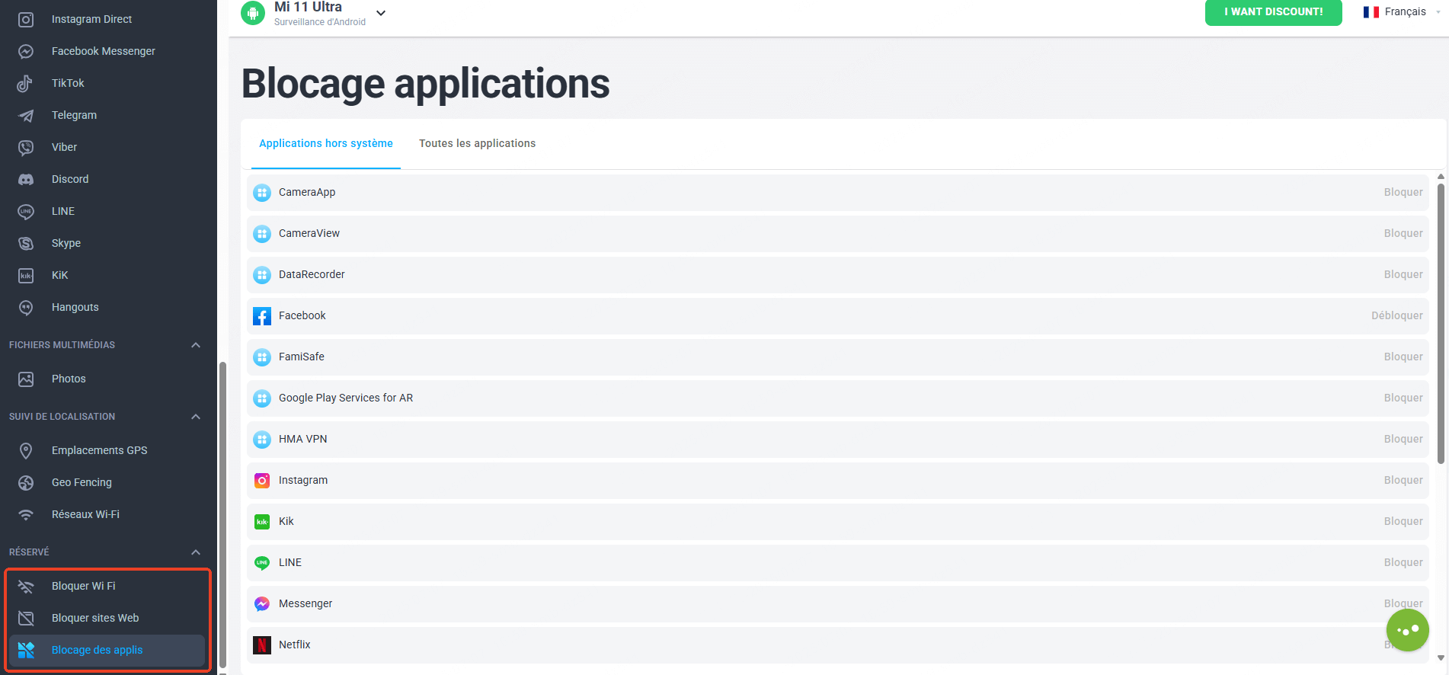Block the CameraView application
The width and height of the screenshot is (1449, 675).
pyautogui.click(x=1403, y=233)
